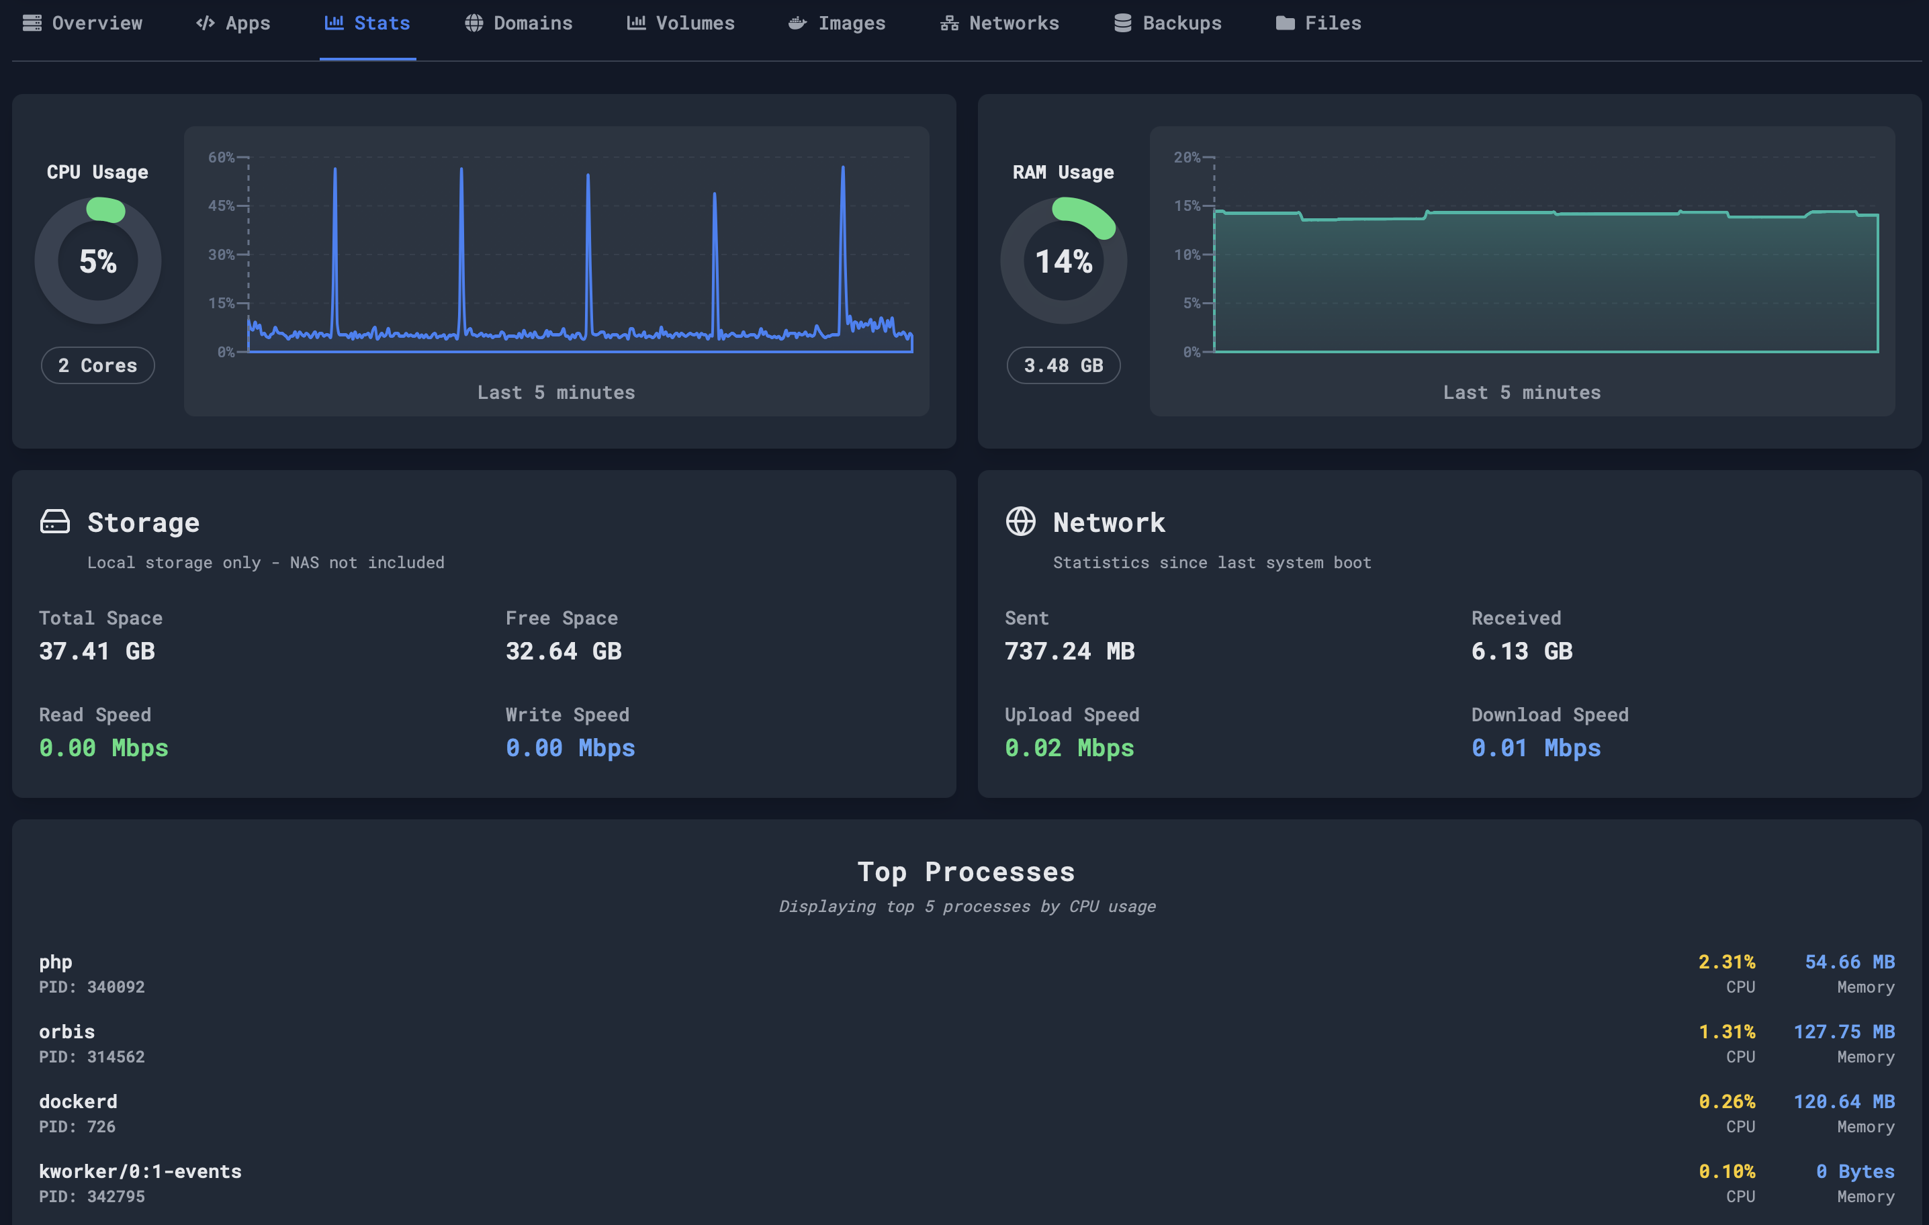This screenshot has height=1225, width=1929.
Task: Click the Total Space value 37.41 GB
Action: point(97,651)
